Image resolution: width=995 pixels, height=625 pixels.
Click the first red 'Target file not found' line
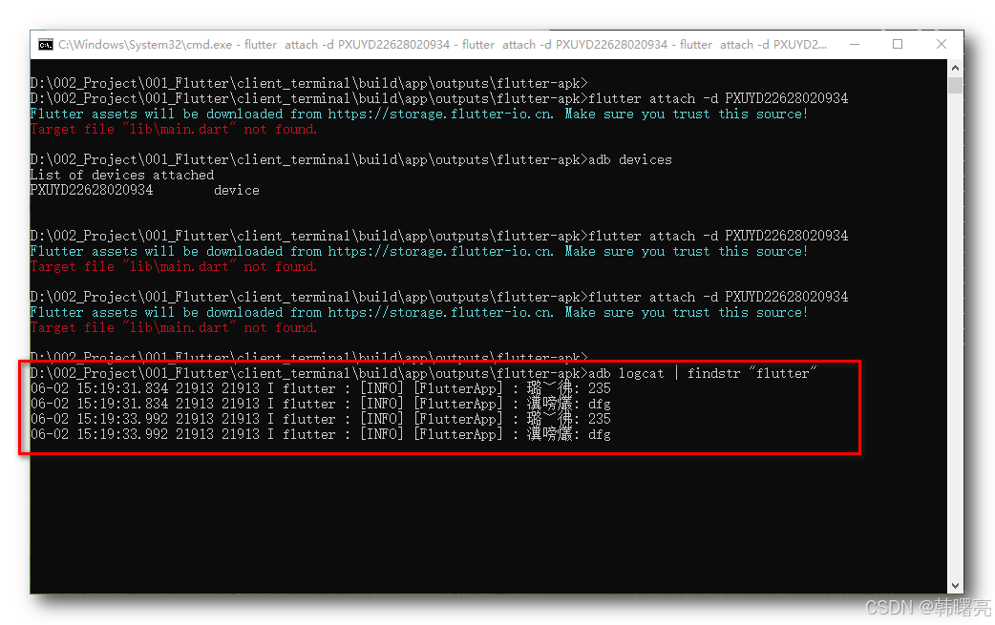pos(173,130)
